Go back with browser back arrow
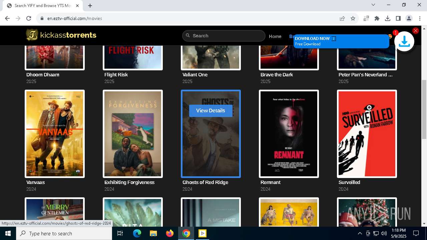The width and height of the screenshot is (427, 240). coord(7,18)
